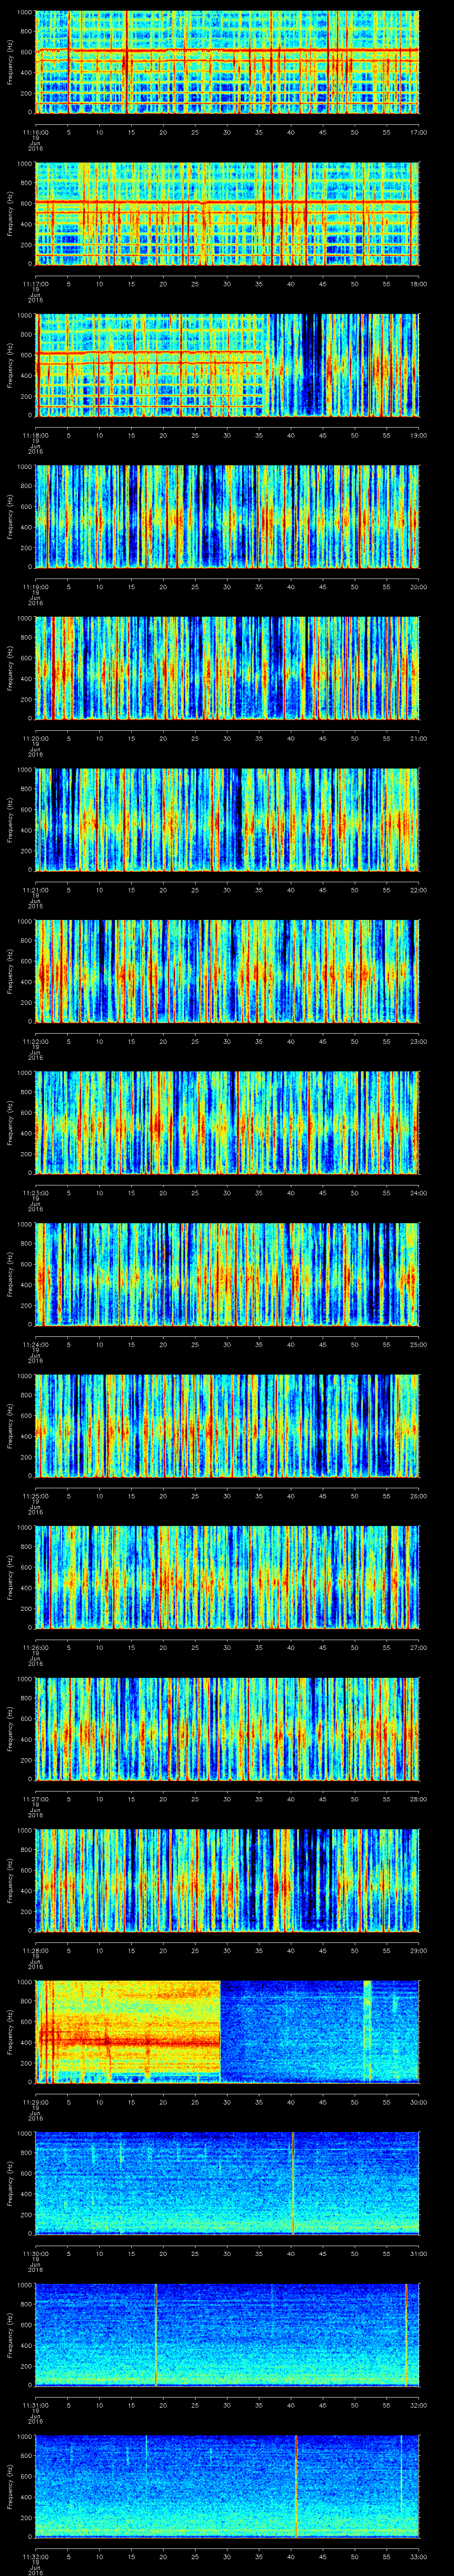The image size is (454, 2576).
Task: Click the 18:00 end time label
Action: tap(418, 284)
